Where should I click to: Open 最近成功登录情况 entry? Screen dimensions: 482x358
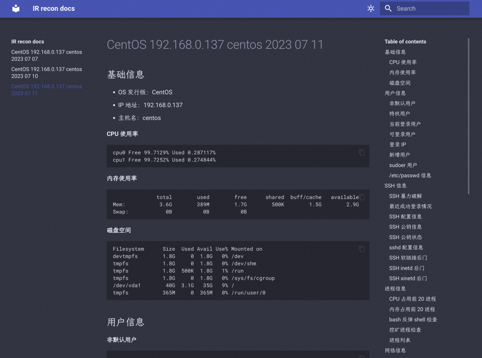click(411, 206)
